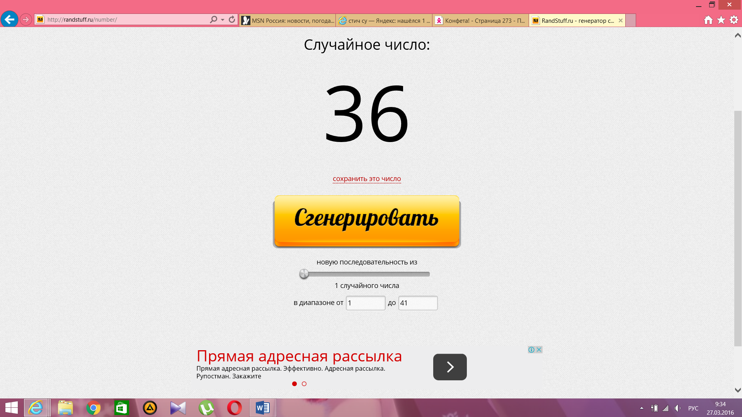
Task: Click сохранить это число link
Action: (367, 179)
